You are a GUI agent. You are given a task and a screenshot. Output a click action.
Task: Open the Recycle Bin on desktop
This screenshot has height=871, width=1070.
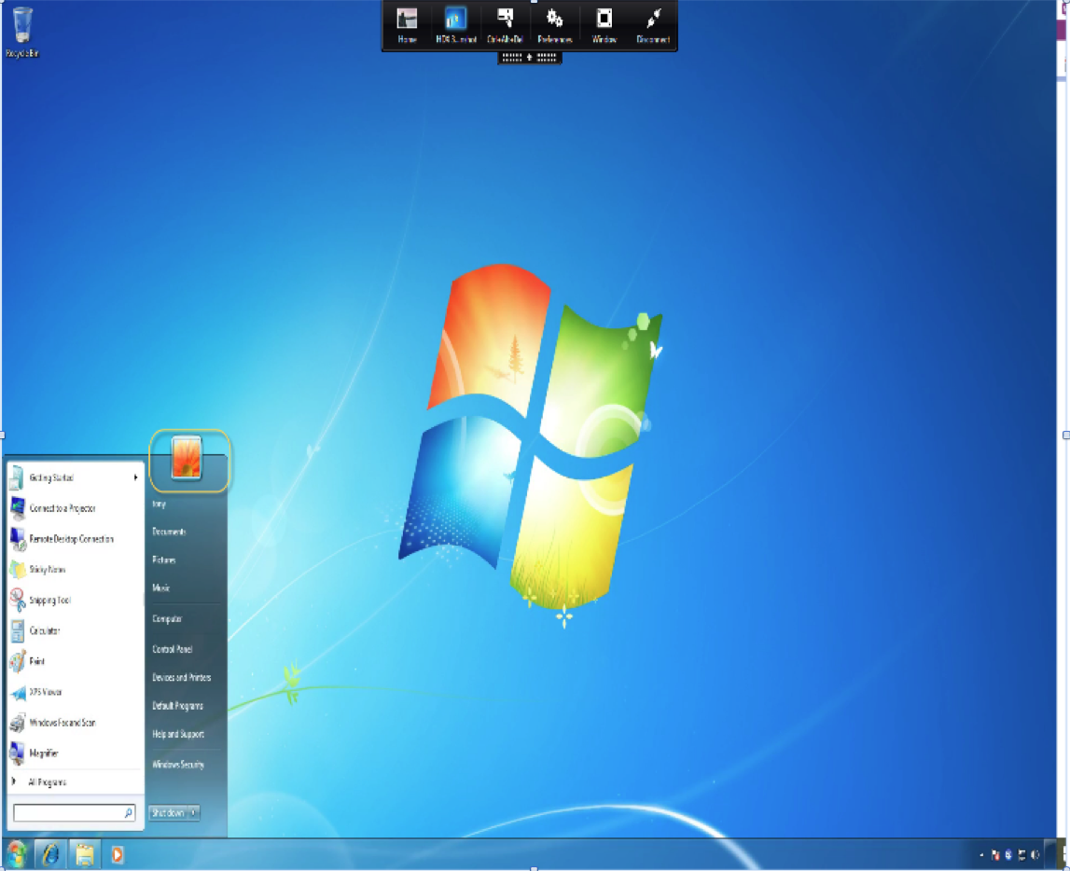click(x=22, y=26)
